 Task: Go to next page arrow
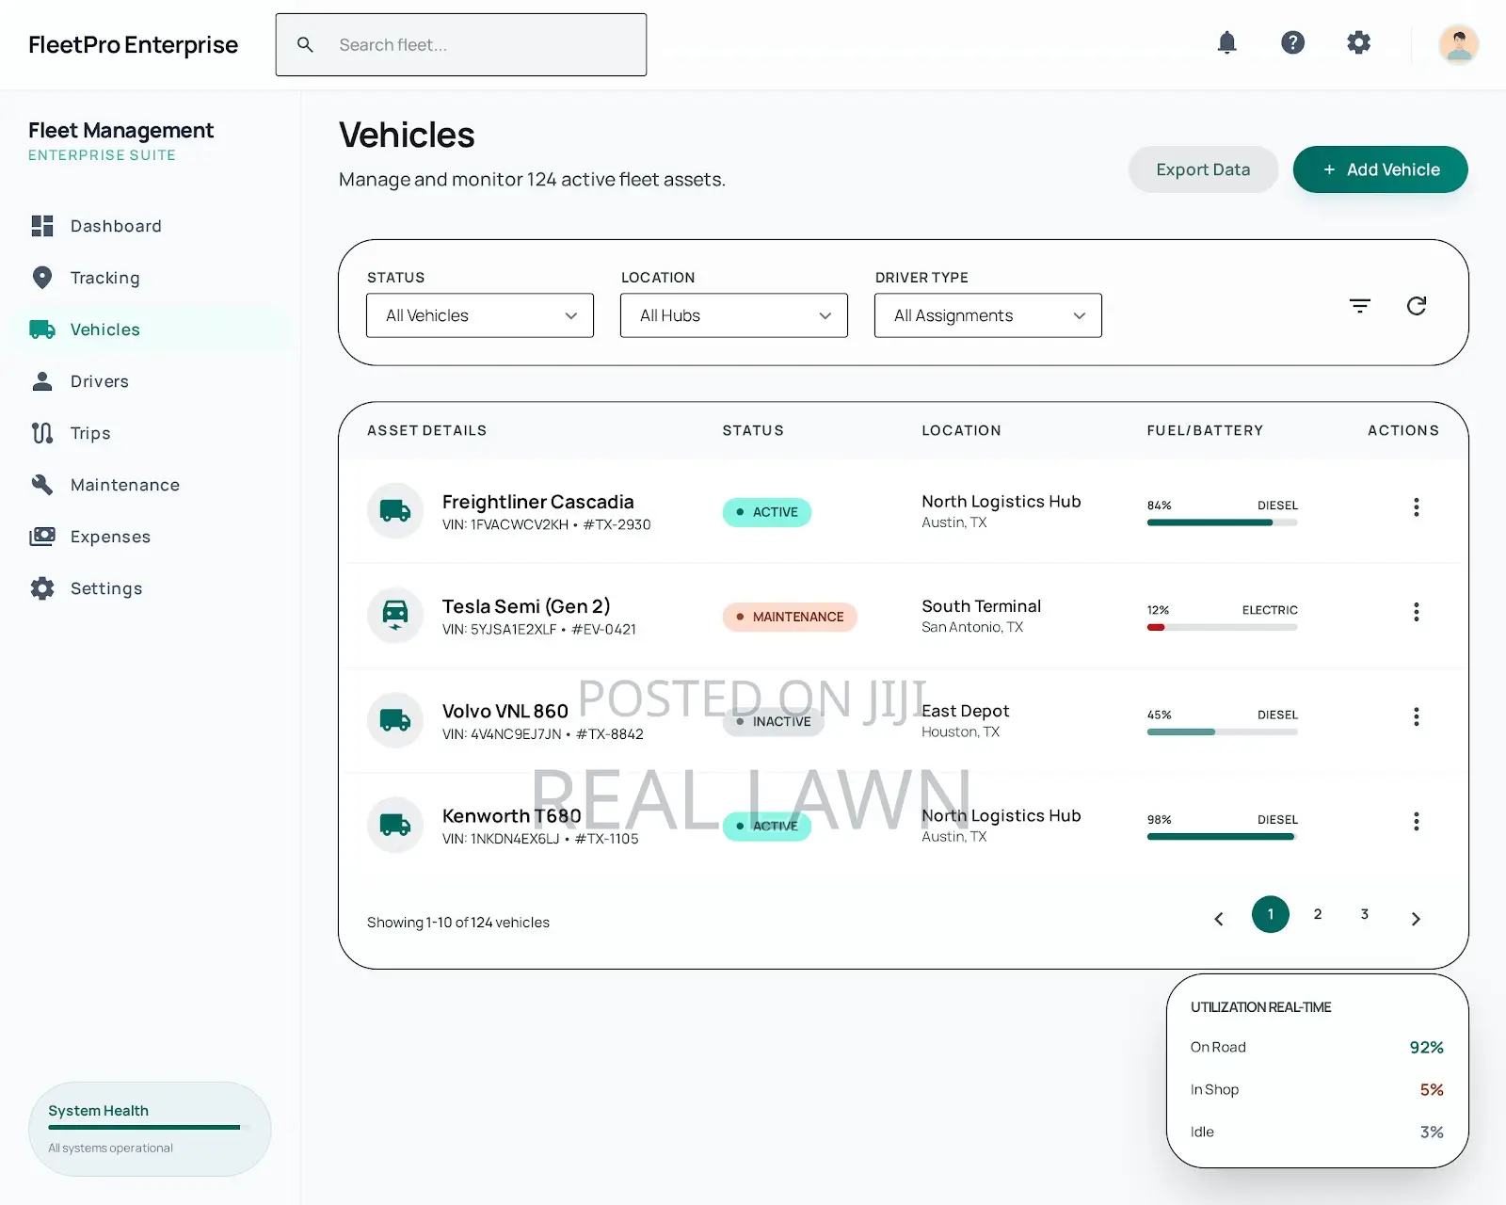click(1416, 919)
